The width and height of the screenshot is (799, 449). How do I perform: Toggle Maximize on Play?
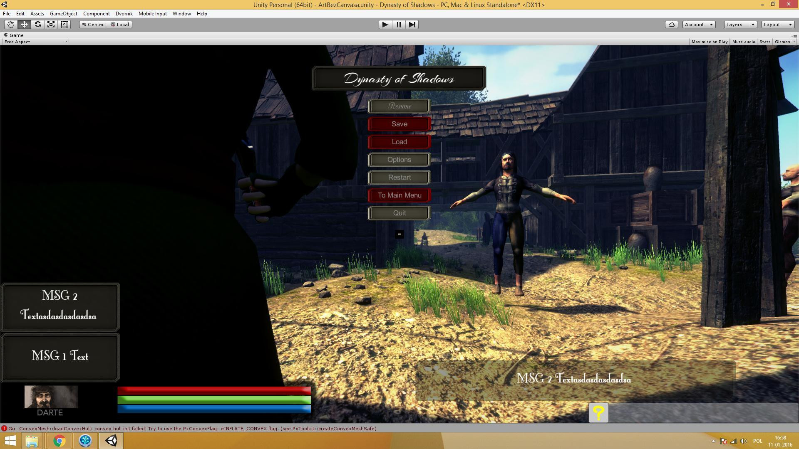click(710, 42)
